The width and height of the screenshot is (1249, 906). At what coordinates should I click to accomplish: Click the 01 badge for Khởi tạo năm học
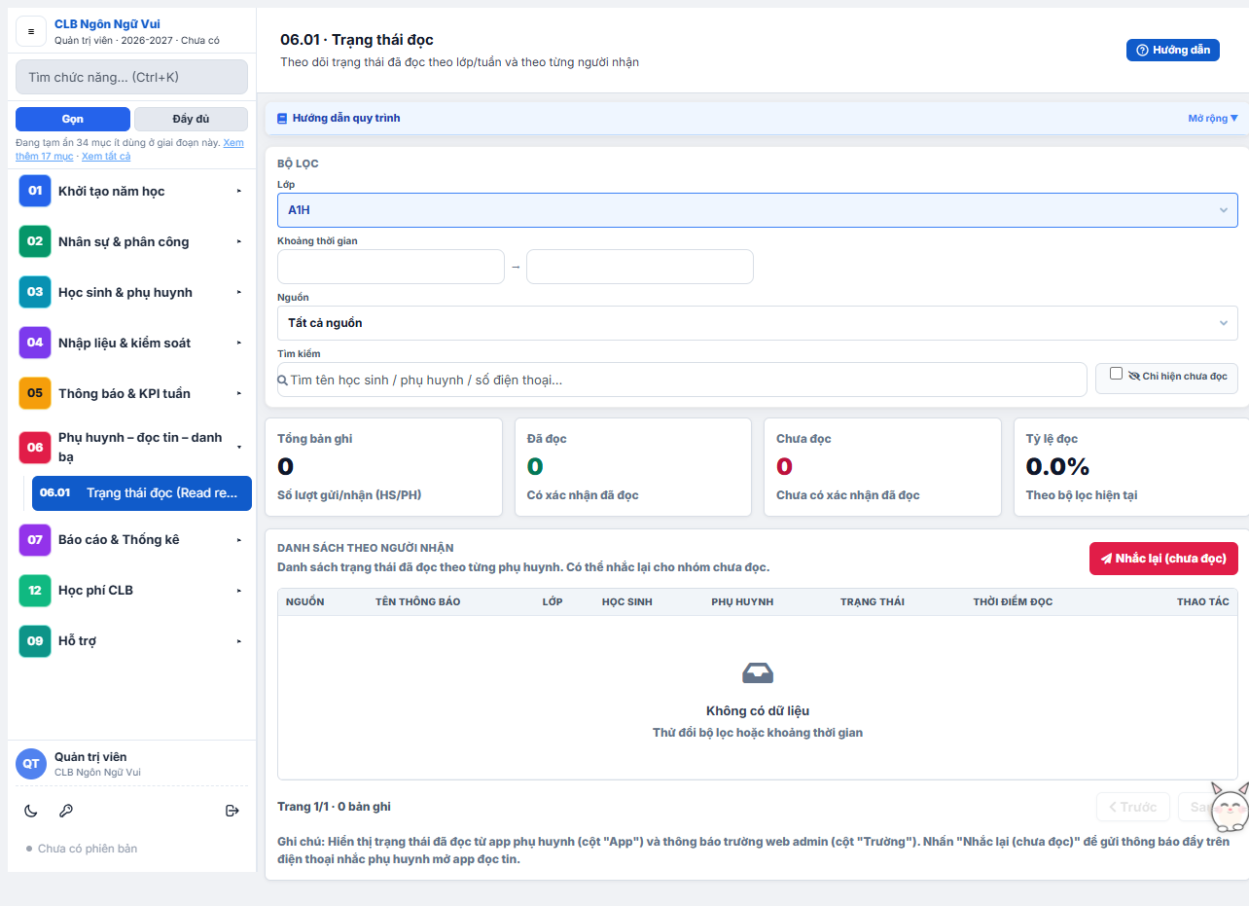tap(35, 191)
